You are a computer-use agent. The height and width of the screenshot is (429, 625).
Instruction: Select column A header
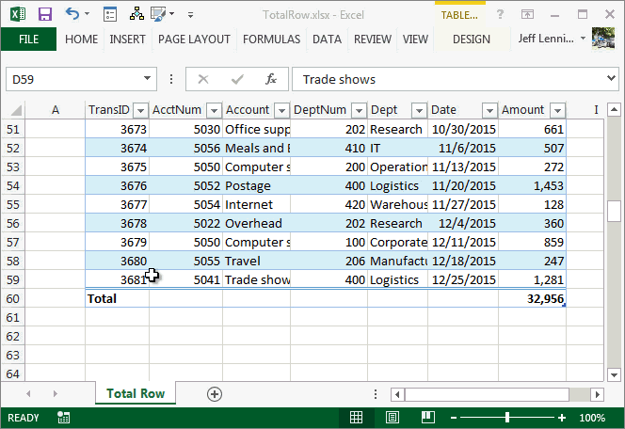pyautogui.click(x=55, y=110)
